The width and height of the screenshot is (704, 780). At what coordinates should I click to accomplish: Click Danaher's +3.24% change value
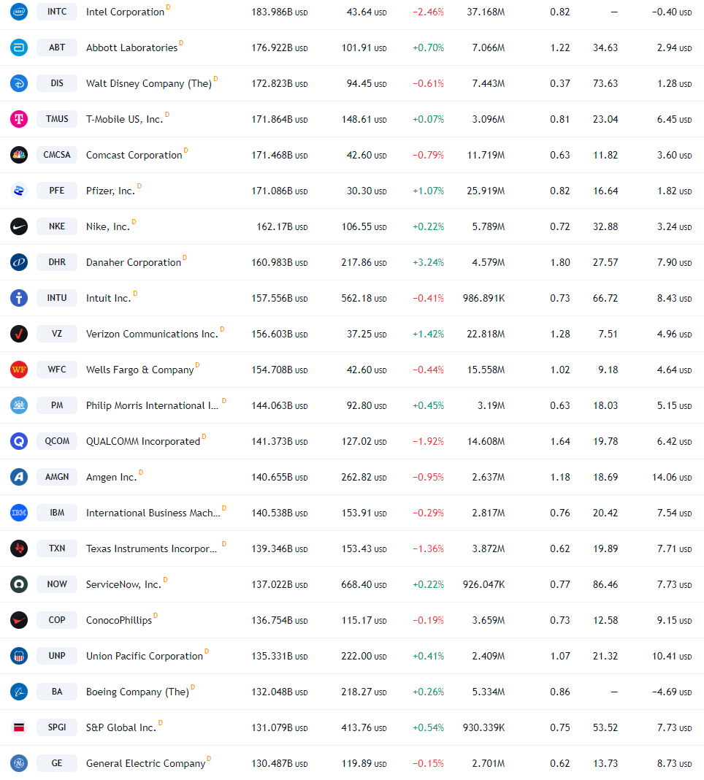point(429,263)
